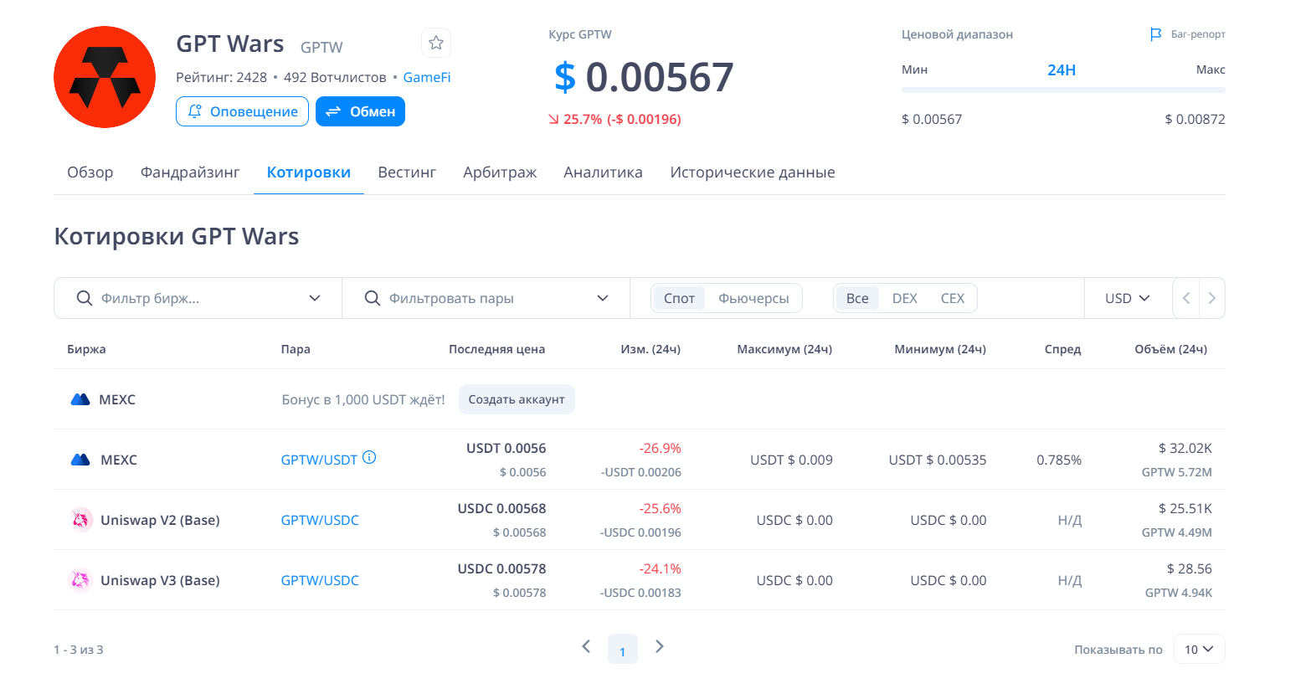This screenshot has width=1311, height=694.
Task: Sort by Максимум (24ч) column header
Action: pos(784,349)
